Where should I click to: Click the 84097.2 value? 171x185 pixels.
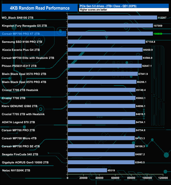140,154
